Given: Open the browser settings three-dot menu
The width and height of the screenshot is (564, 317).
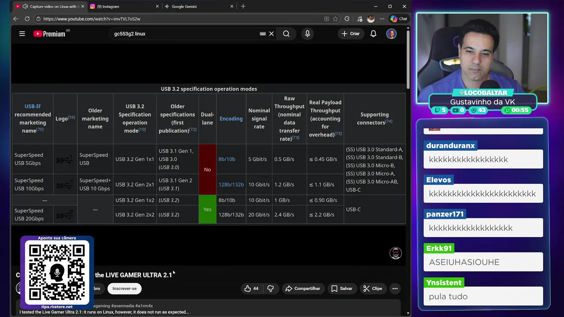Looking at the screenshot, I should [382, 19].
